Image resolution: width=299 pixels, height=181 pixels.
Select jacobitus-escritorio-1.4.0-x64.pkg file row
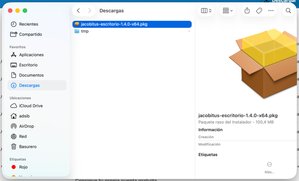[x=132, y=24]
